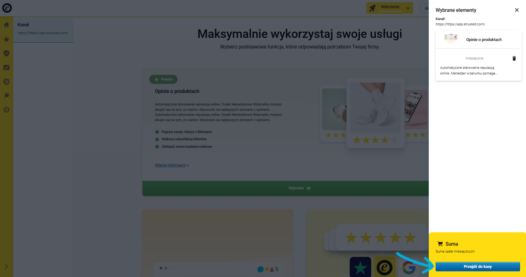Image resolution: width=526 pixels, height=277 pixels.
Task: Expand the sidebar with the bottom chevron
Action: [6, 267]
